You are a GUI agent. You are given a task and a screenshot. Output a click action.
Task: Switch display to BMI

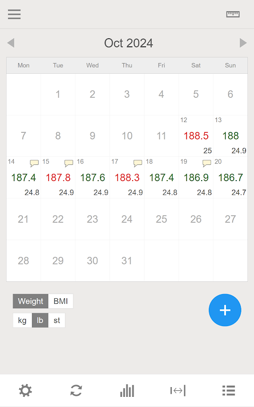coord(60,301)
